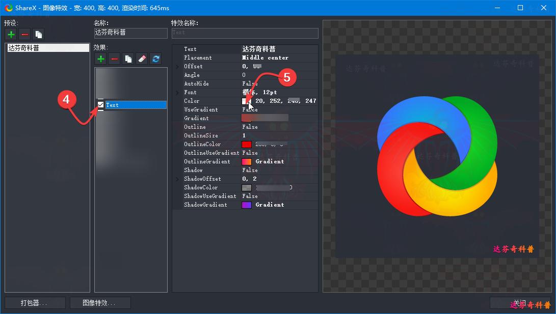
Task: Expand the Font property
Action: (x=177, y=93)
